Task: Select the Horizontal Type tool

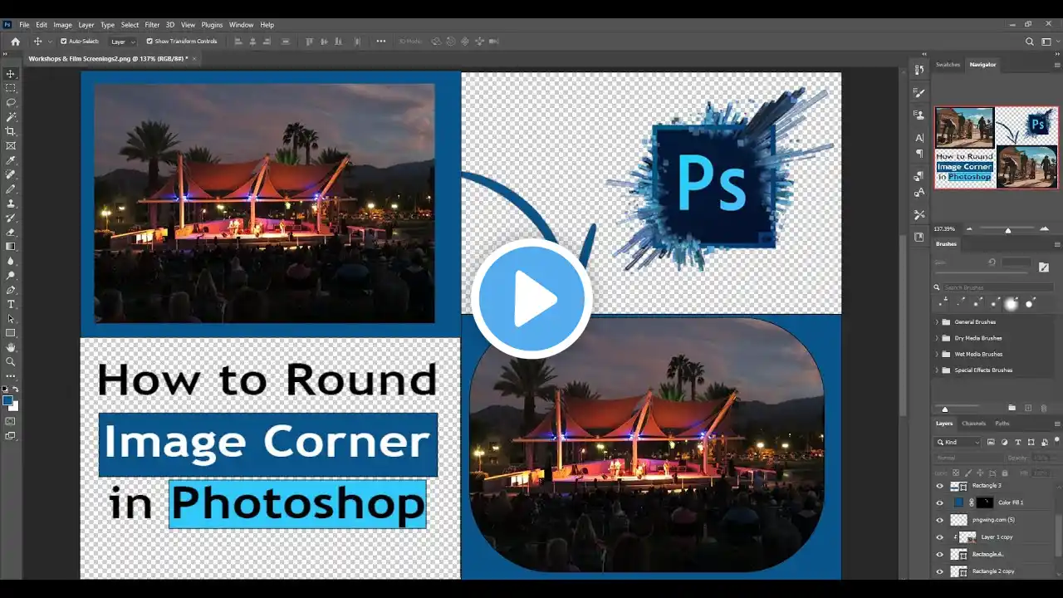Action: [11, 304]
